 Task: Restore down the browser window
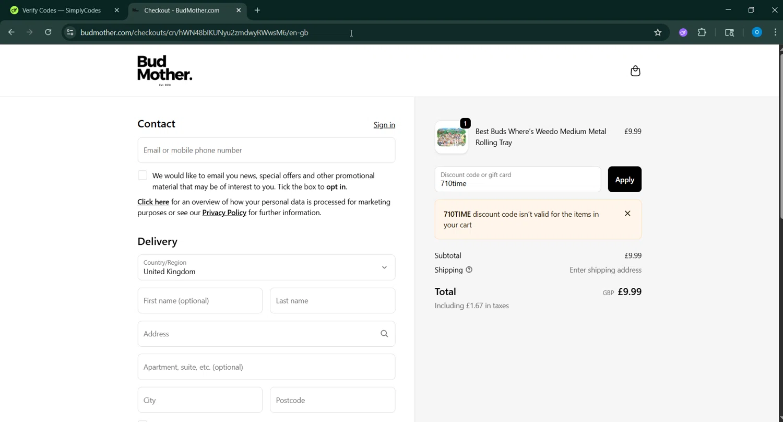coord(751,10)
